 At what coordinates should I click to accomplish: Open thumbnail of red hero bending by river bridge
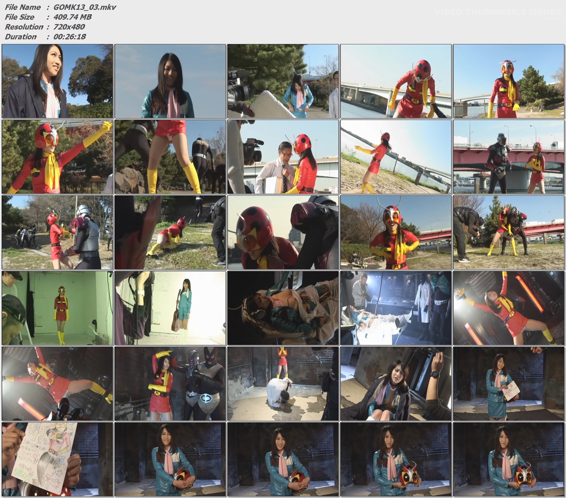[x=396, y=81]
